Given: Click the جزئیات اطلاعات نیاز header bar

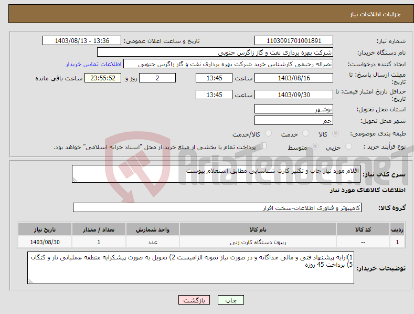Looking at the screenshot, I should (211, 14).
